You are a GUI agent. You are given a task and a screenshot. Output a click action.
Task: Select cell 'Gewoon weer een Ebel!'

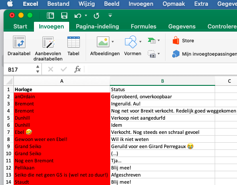pos(62,139)
